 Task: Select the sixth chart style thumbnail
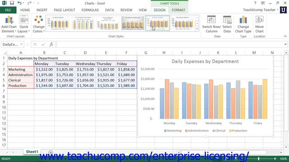click(x=182, y=23)
